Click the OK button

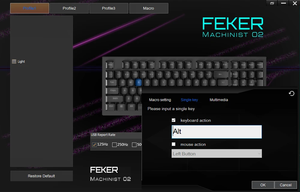tap(263, 185)
